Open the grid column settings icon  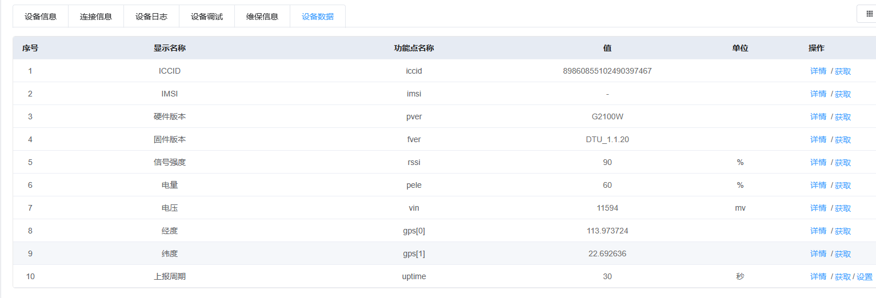coord(869,14)
